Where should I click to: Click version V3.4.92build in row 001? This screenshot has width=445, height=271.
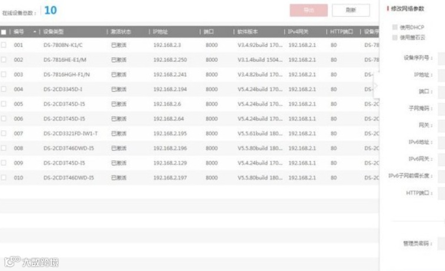point(260,45)
